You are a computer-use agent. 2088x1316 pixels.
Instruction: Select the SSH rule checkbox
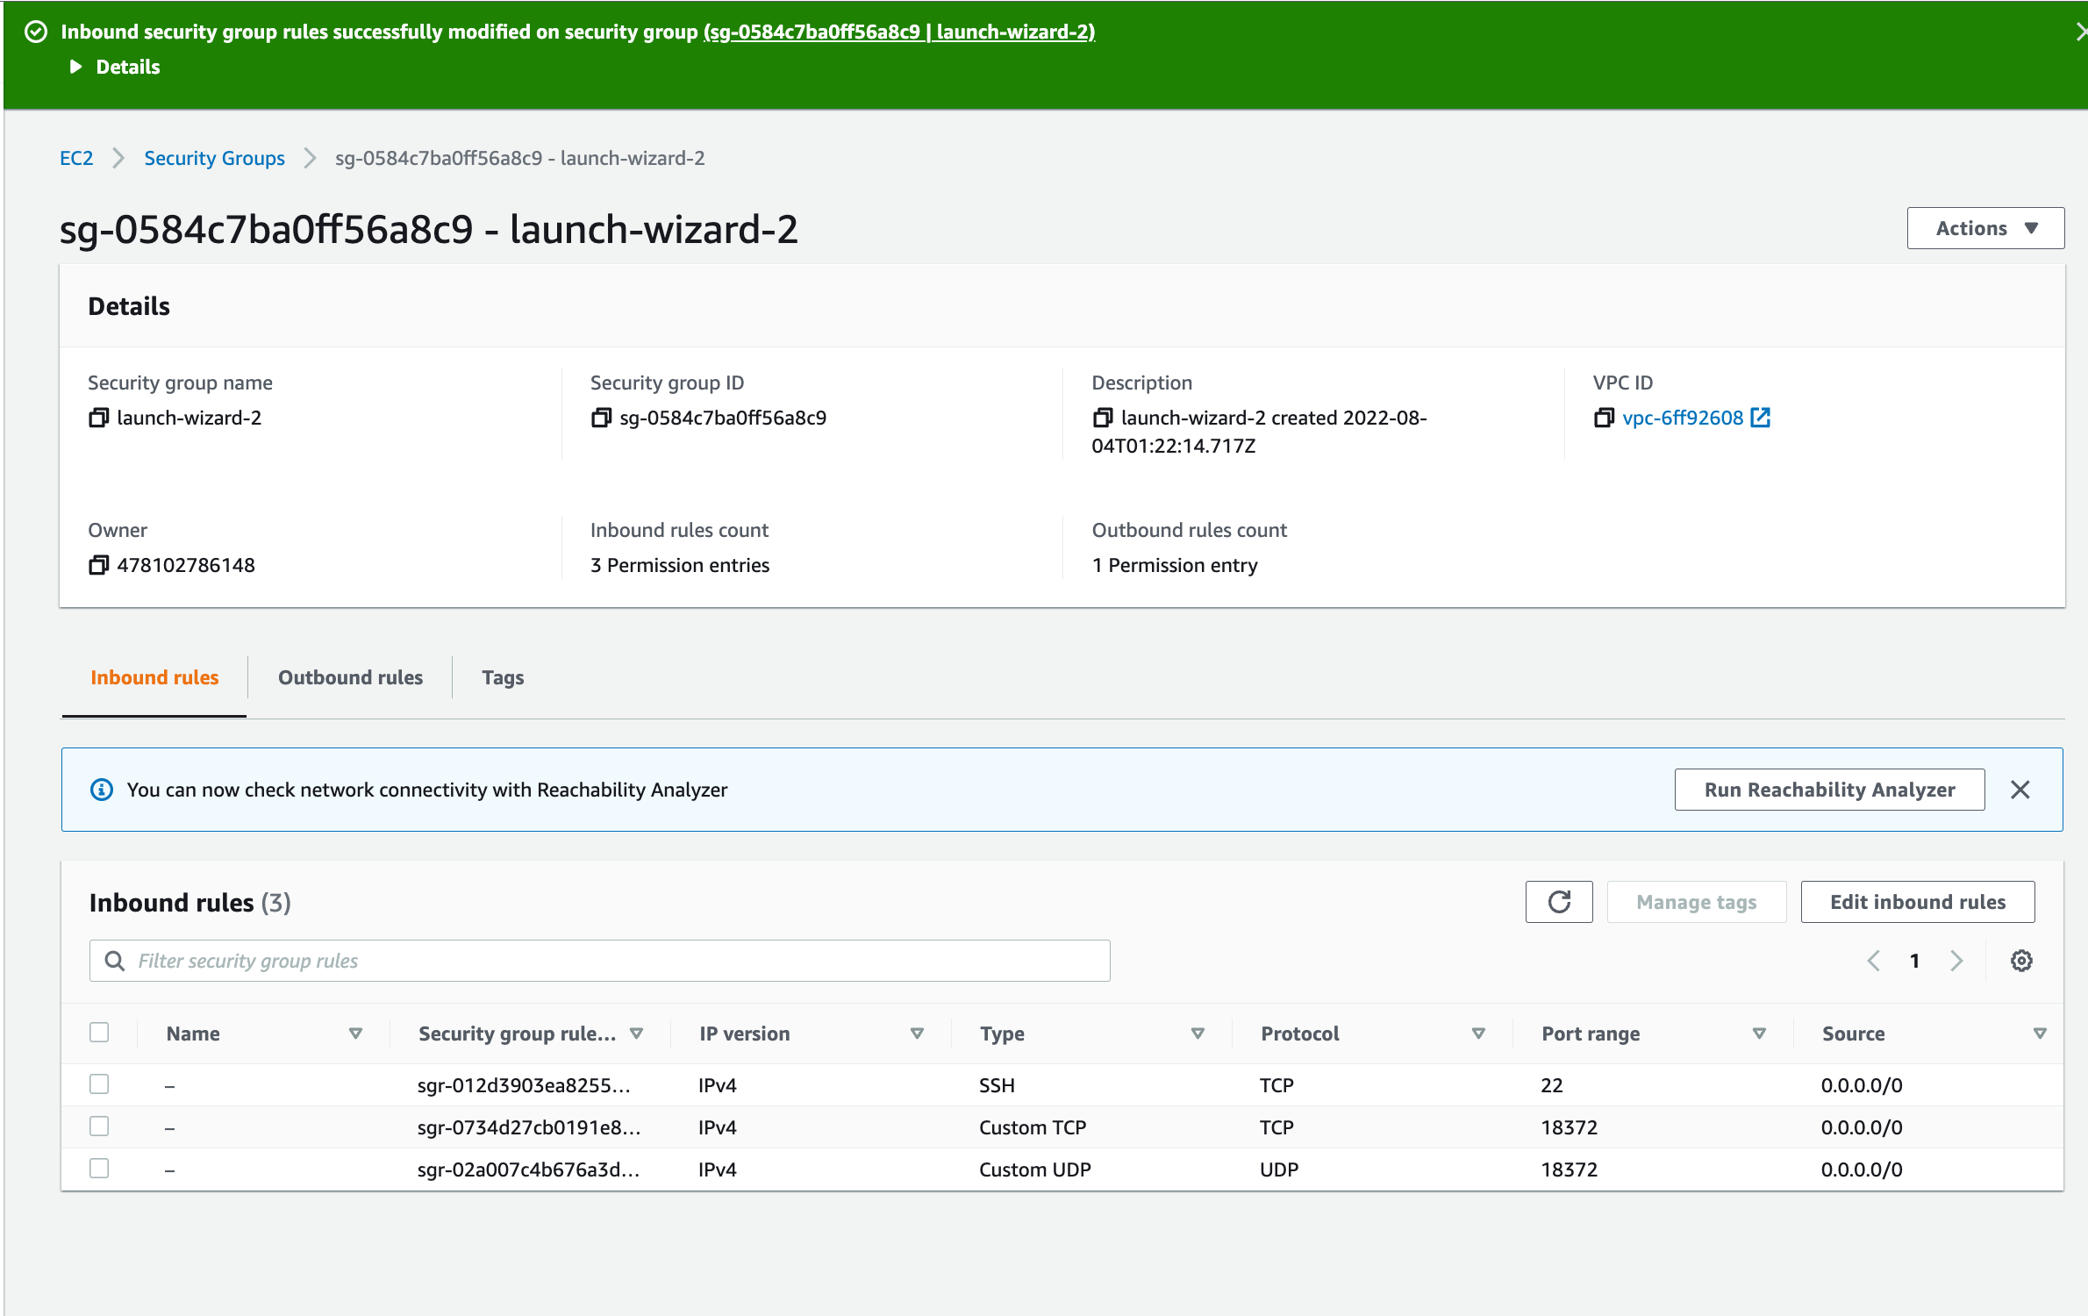click(x=99, y=1084)
